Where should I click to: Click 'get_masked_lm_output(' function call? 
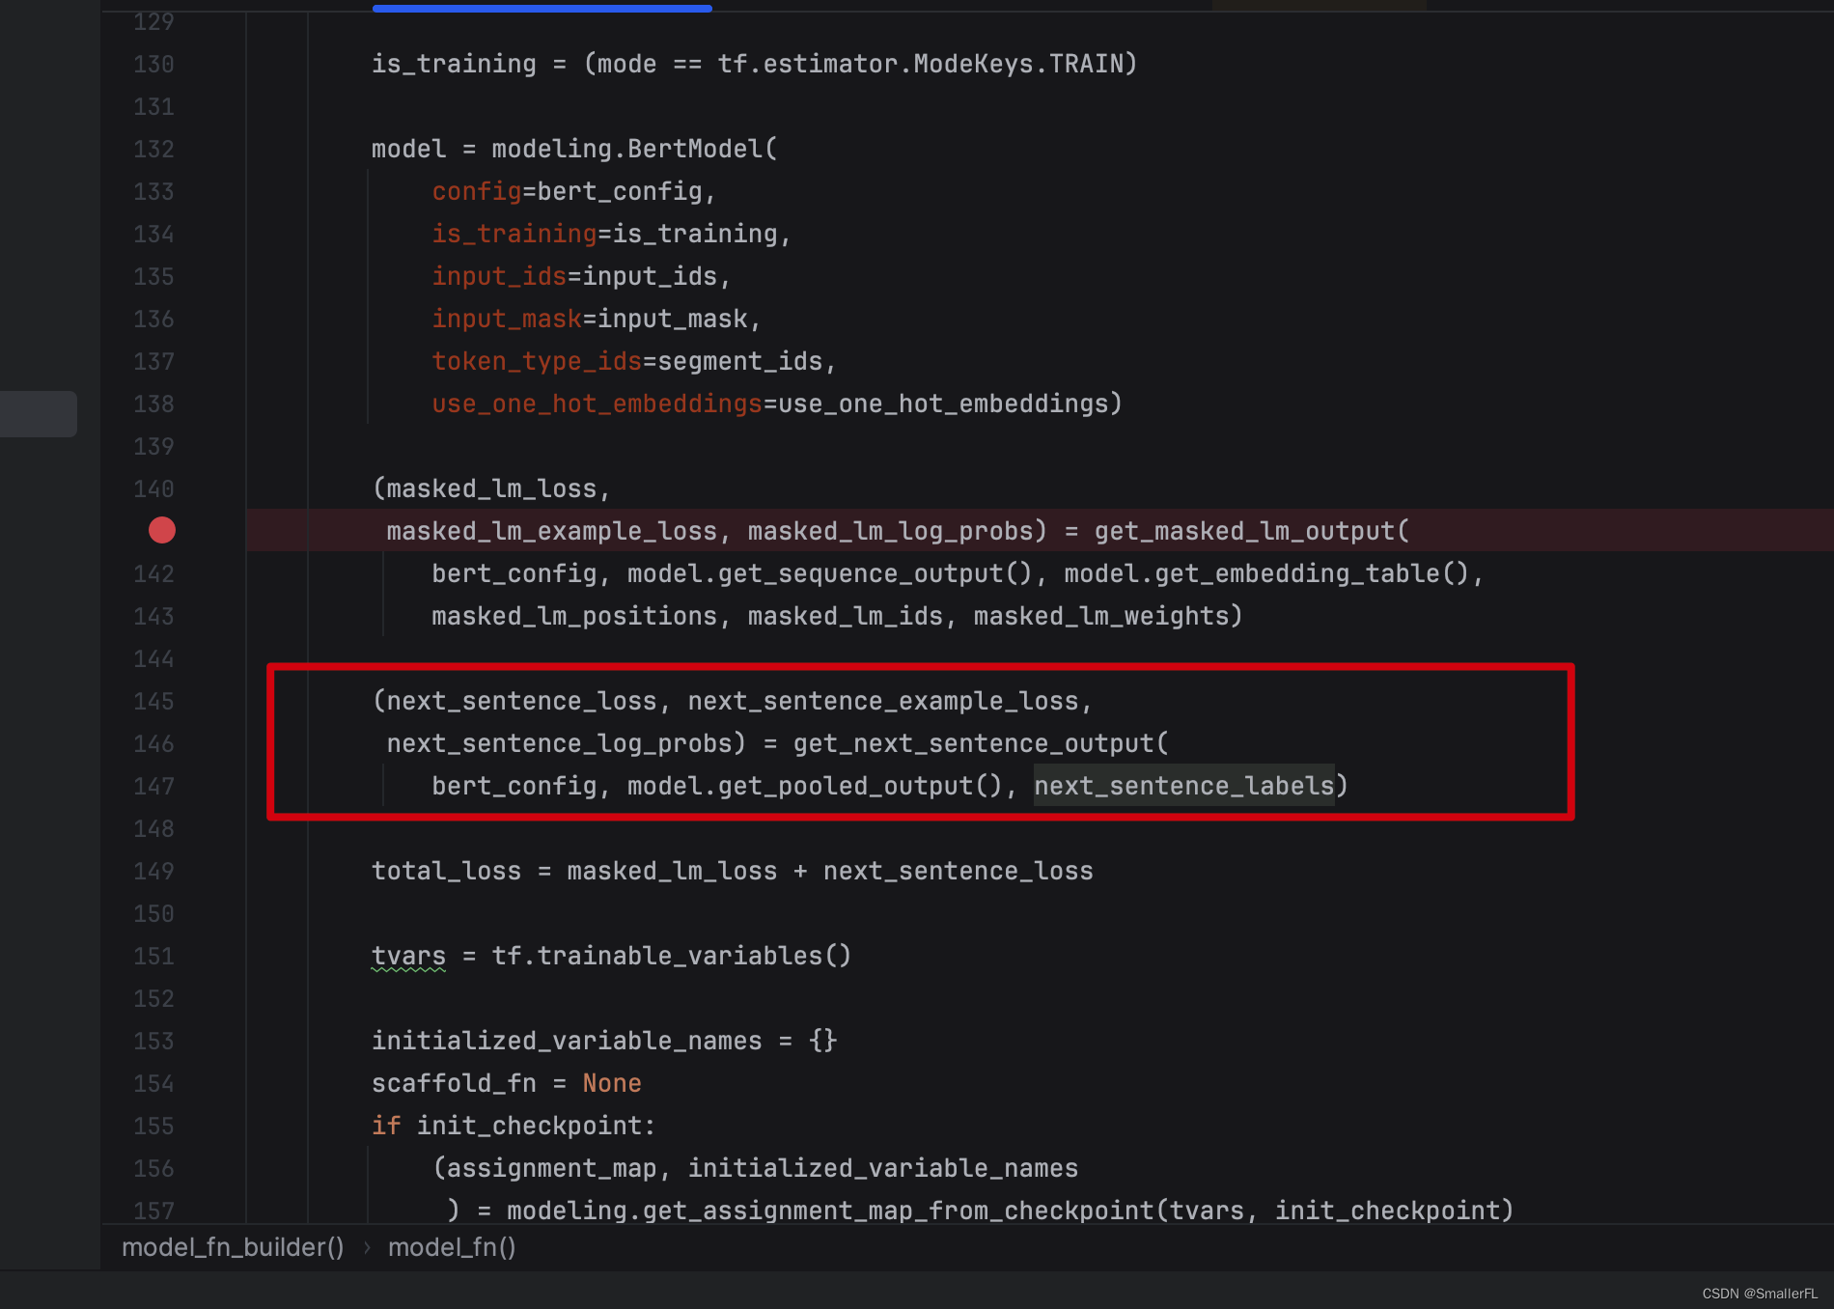(x=1252, y=531)
